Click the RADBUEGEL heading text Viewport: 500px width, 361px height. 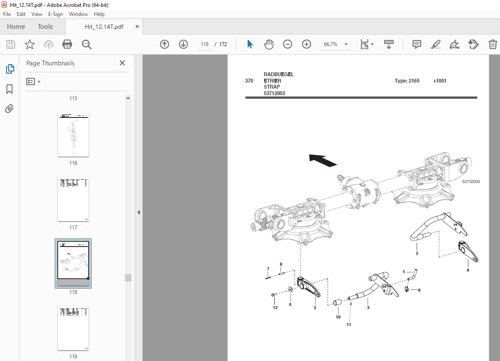pyautogui.click(x=279, y=74)
